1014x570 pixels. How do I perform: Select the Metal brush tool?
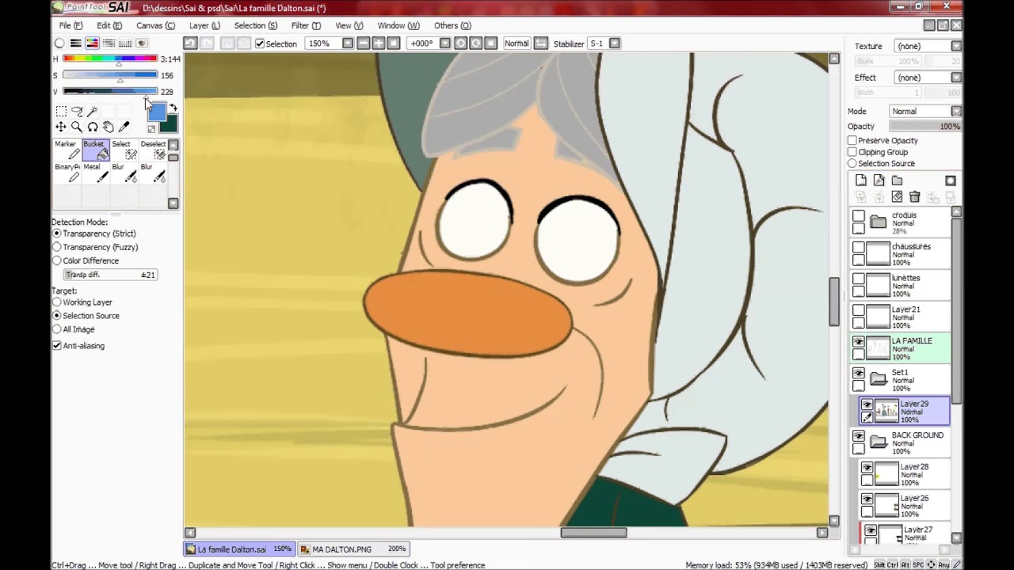tap(96, 173)
